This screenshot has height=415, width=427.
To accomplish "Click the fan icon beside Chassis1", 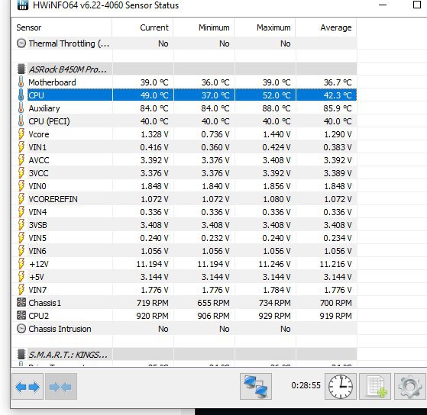I will 21,302.
